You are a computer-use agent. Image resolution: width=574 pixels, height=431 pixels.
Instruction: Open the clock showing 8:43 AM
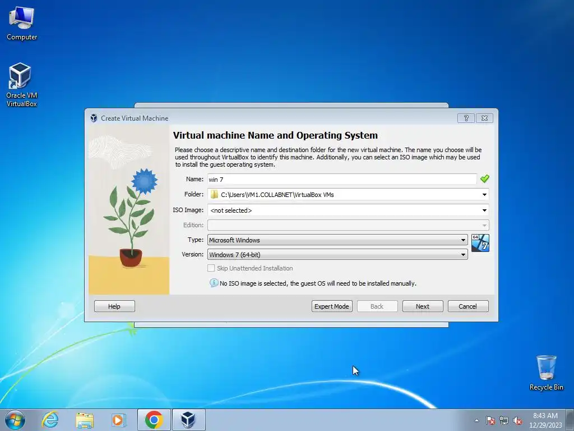[545, 416]
